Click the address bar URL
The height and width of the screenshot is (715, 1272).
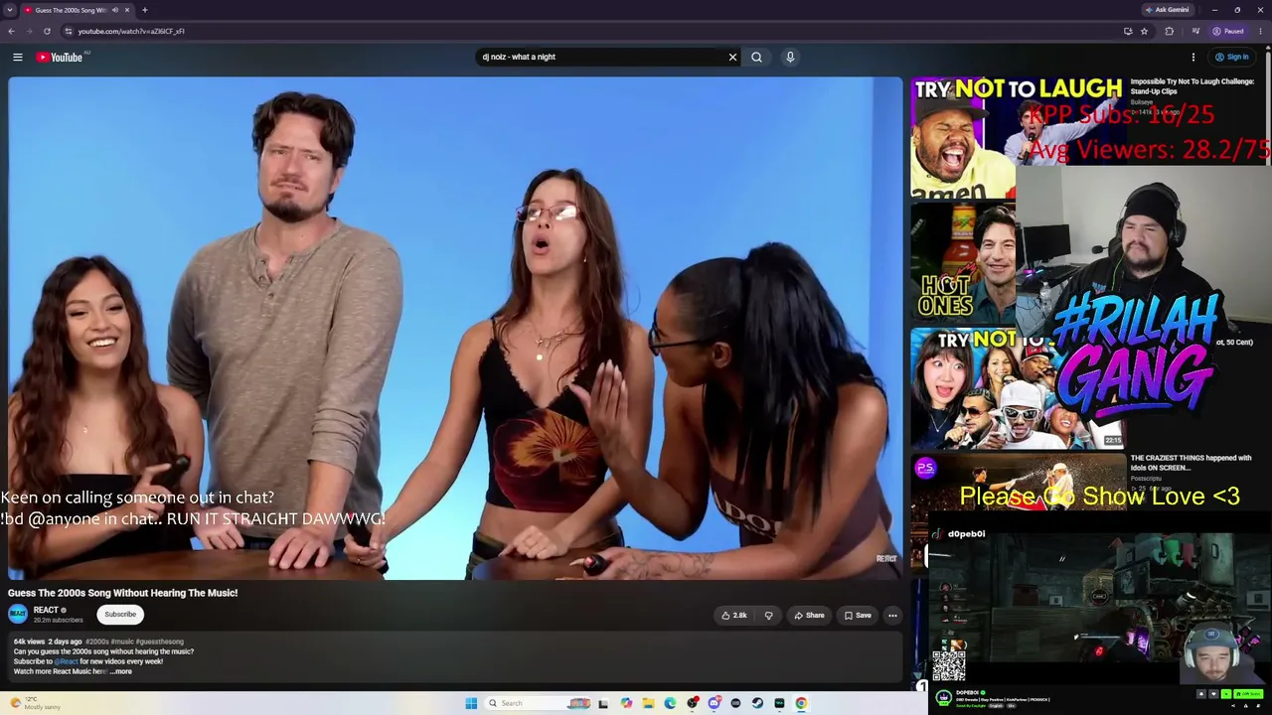click(131, 31)
